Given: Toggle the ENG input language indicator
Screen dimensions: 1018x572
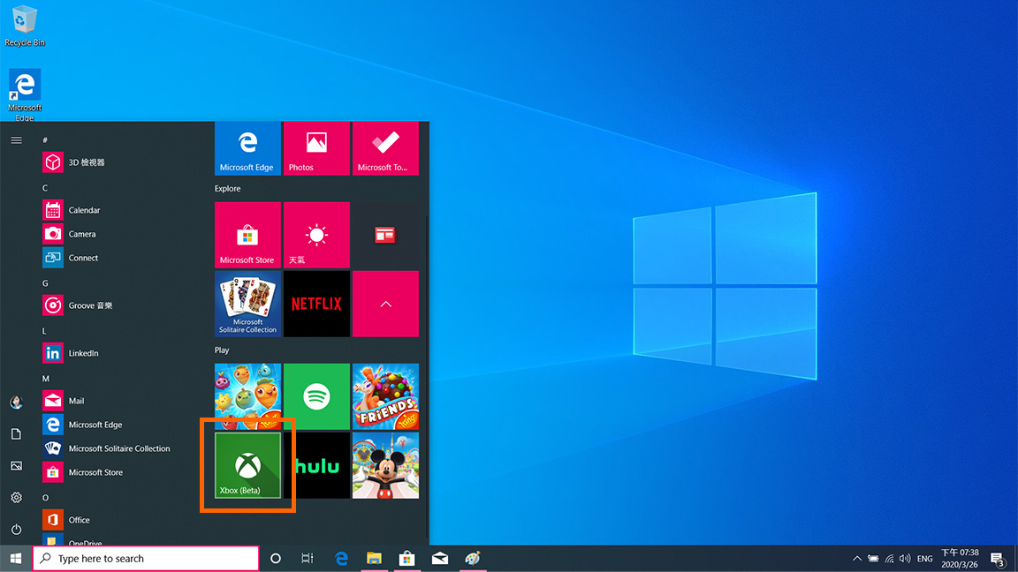Looking at the screenshot, I should (x=924, y=559).
